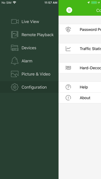Open the Help row

[x=80, y=87]
